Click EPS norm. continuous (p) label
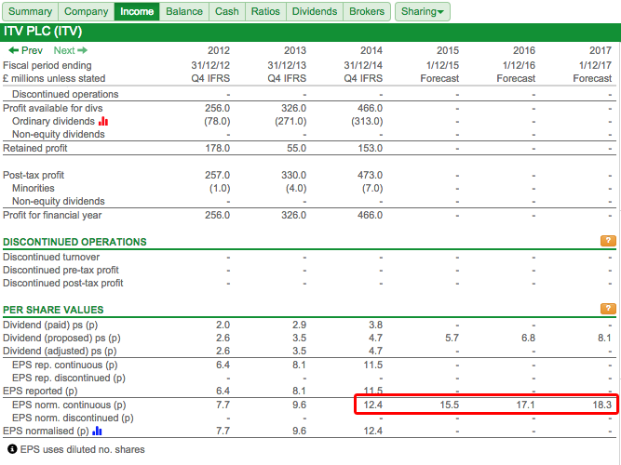This screenshot has height=465, width=621. pos(69,405)
